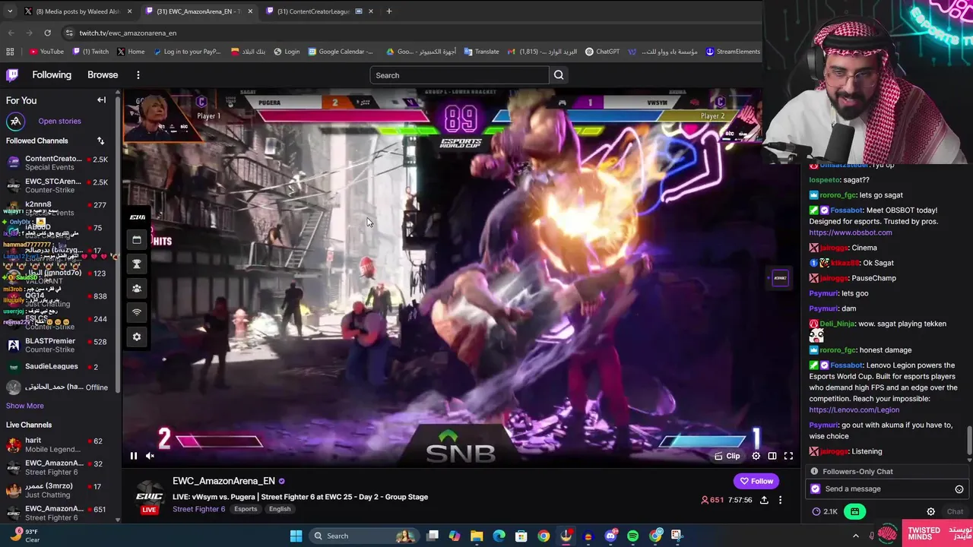Sort the Followed Channels list
Image resolution: width=973 pixels, height=547 pixels.
(100, 141)
